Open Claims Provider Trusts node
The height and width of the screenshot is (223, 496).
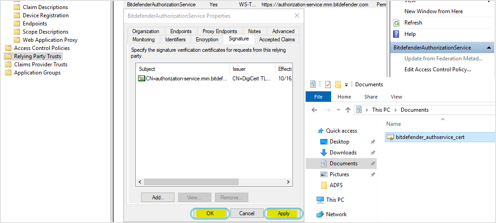click(41, 64)
